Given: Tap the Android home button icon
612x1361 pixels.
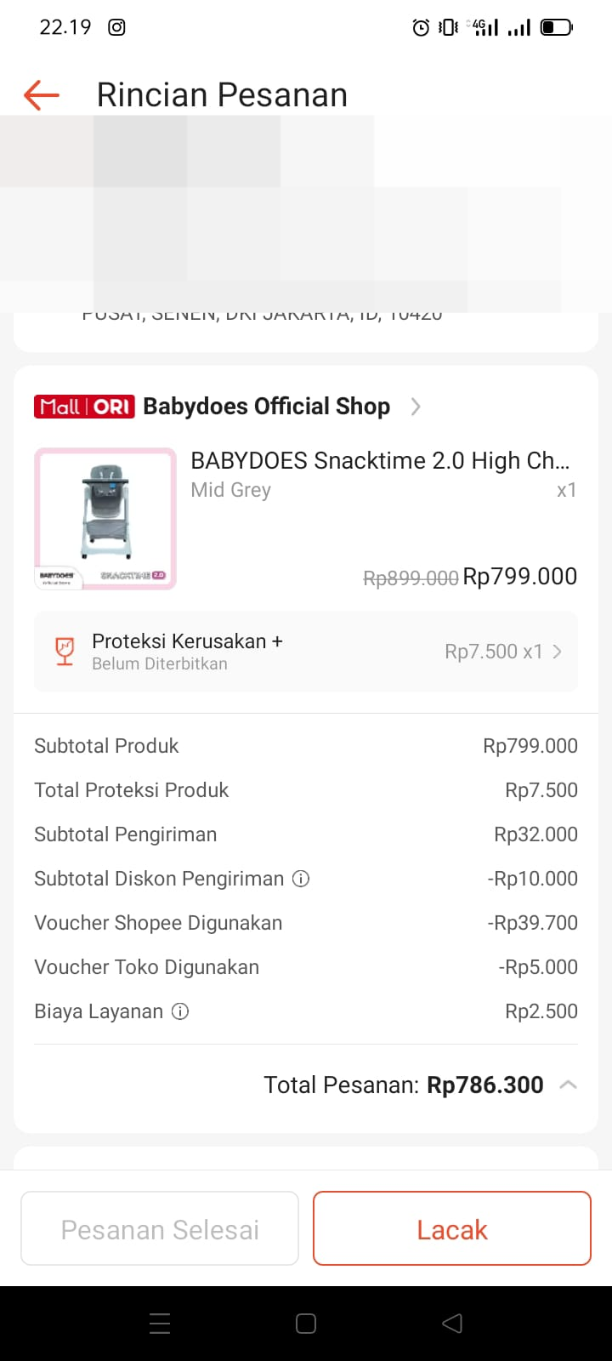Looking at the screenshot, I should (x=306, y=1323).
